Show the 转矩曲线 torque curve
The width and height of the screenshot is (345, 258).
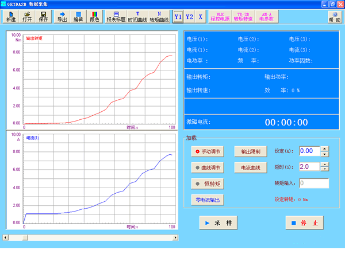(159, 16)
